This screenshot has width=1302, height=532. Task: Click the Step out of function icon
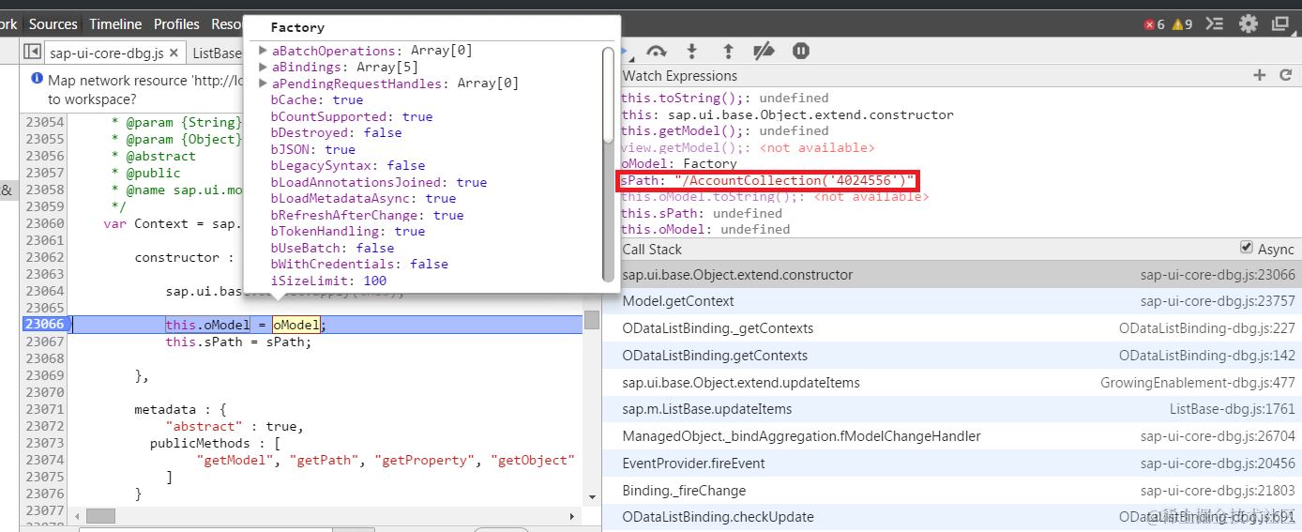[x=728, y=51]
